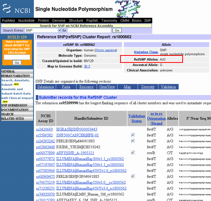The width and height of the screenshot is (211, 201).
Task: Open Protein in top navigation bar
Action: [x=44, y=21]
